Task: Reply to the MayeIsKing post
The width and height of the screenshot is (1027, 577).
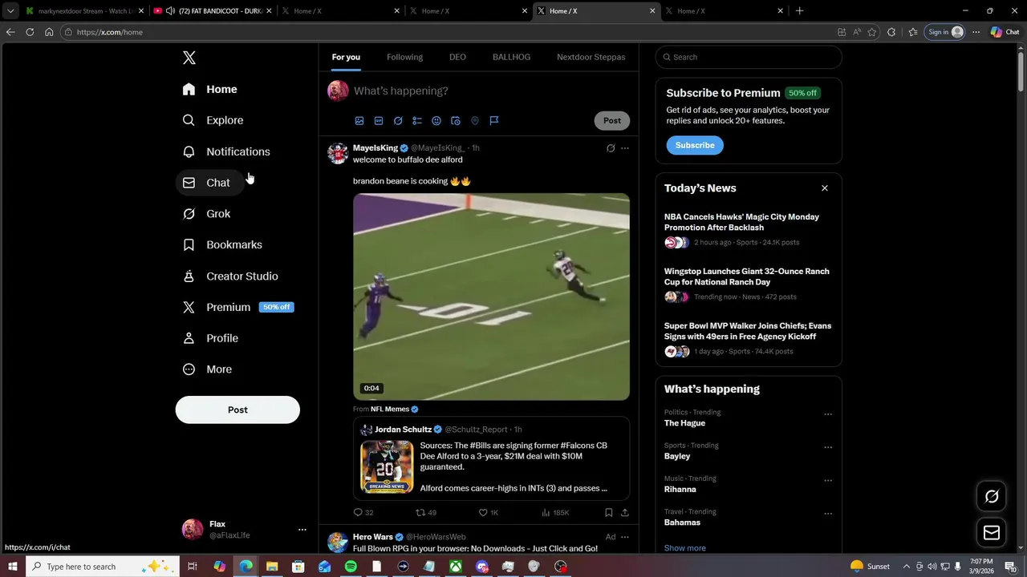Action: tap(363, 513)
